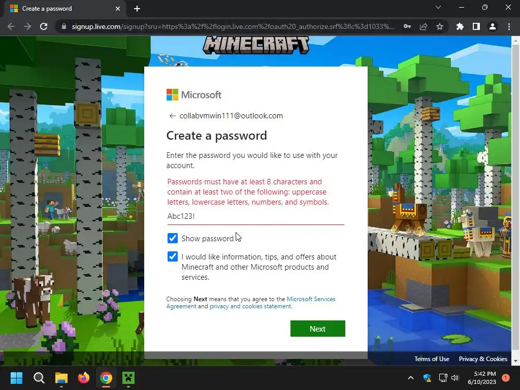
Task: Launch Firefox from the taskbar
Action: tap(84, 378)
